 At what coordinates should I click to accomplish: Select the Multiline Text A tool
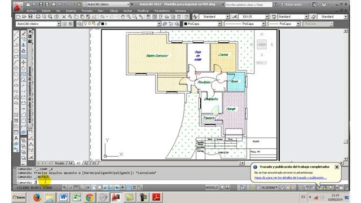tap(16, 138)
